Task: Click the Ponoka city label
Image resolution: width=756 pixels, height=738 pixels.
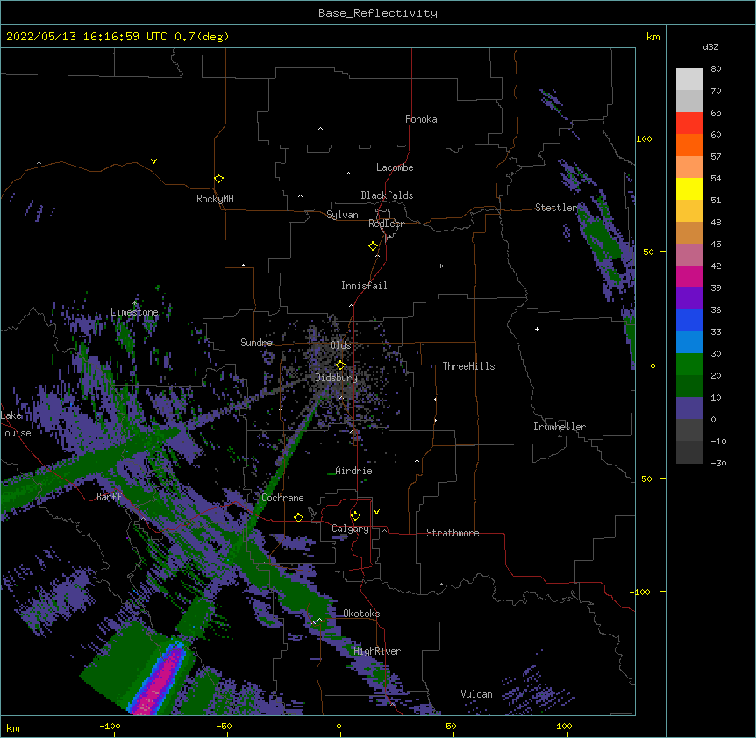Action: pos(421,119)
